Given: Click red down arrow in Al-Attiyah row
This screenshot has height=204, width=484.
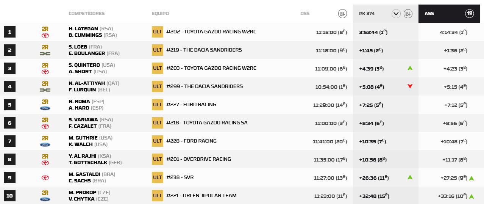Looking at the screenshot, I should (410, 86).
